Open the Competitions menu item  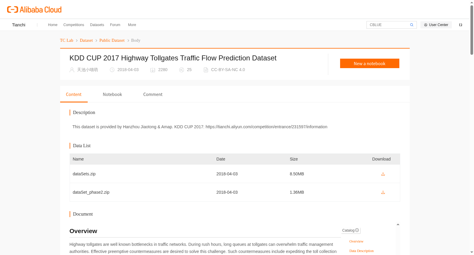point(74,25)
